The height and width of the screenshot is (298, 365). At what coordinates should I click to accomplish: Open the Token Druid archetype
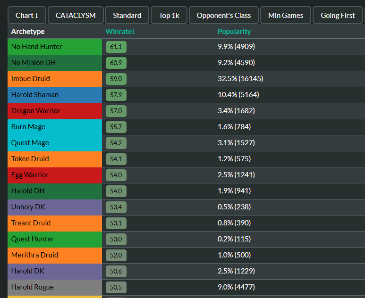(55, 159)
